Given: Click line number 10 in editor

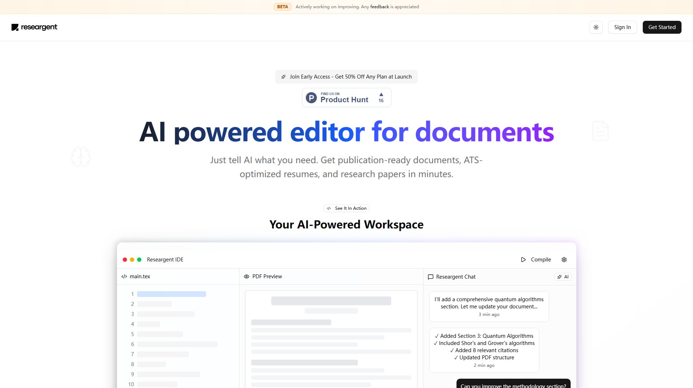Looking at the screenshot, I should click(131, 384).
